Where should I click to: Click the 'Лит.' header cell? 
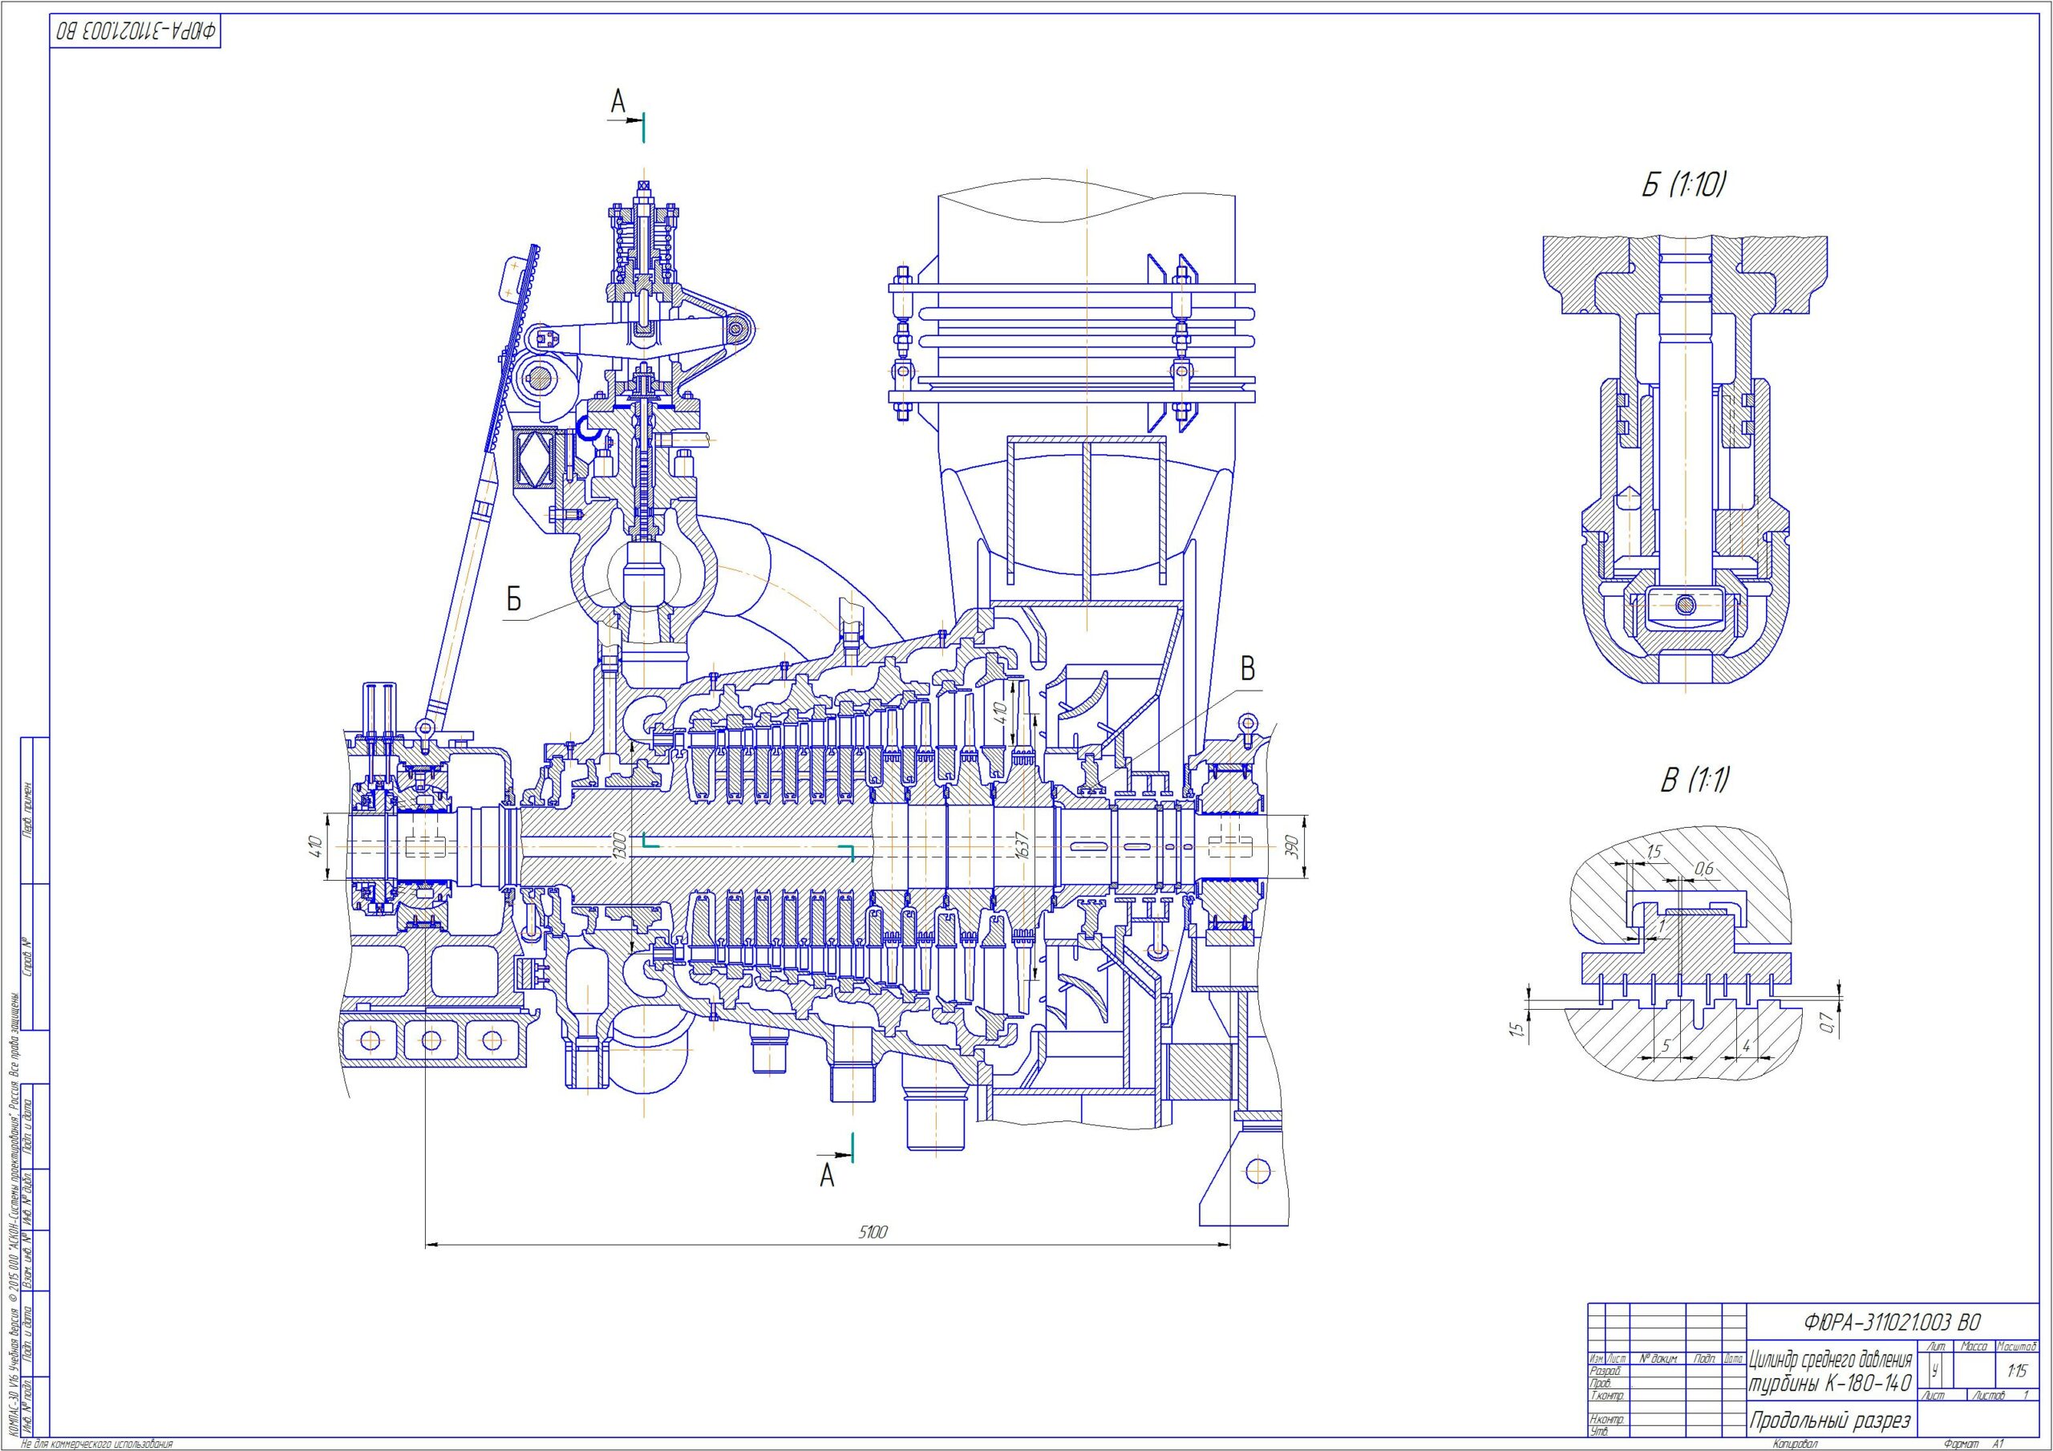click(1937, 1348)
